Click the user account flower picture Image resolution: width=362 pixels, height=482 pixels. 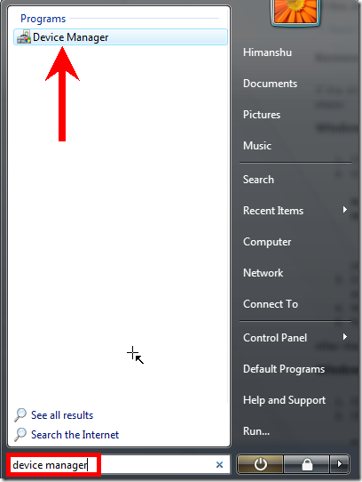295,12
